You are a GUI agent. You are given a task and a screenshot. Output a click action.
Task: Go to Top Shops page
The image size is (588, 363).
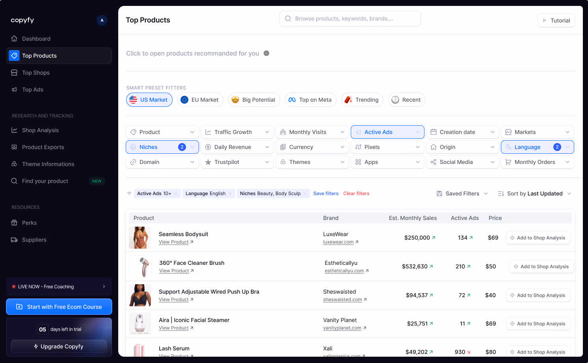click(59, 73)
